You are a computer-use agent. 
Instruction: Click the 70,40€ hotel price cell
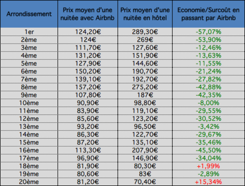[145, 182]
